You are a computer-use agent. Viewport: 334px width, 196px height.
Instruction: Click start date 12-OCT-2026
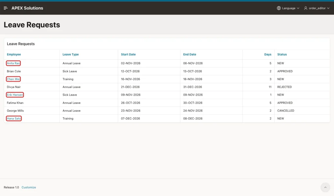(130, 71)
